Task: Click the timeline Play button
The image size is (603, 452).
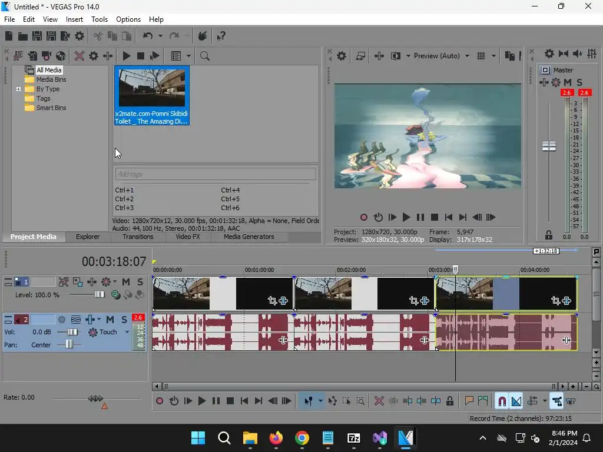Action: coord(201,401)
